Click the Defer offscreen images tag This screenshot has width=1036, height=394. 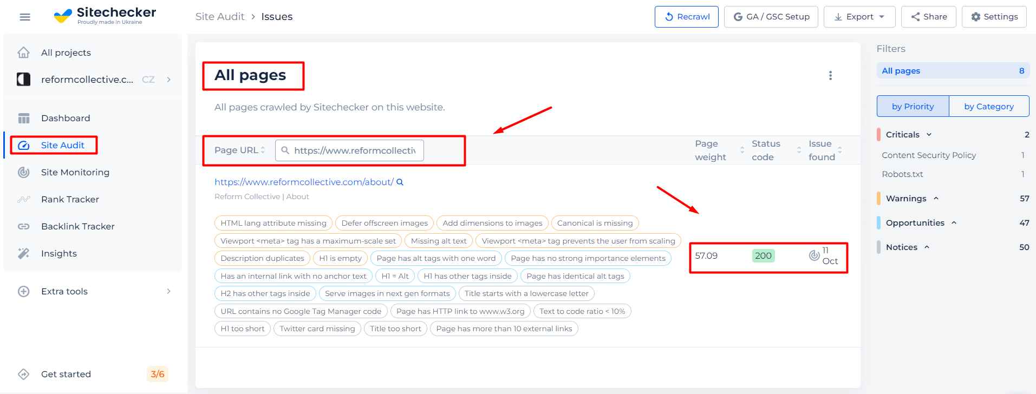(385, 223)
